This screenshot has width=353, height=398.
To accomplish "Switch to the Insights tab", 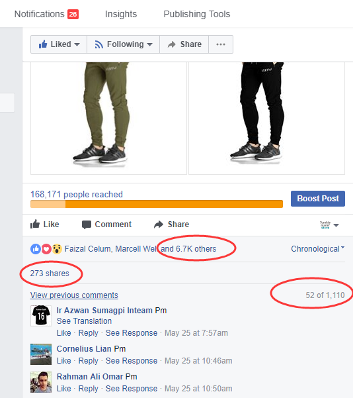I will pos(121,14).
